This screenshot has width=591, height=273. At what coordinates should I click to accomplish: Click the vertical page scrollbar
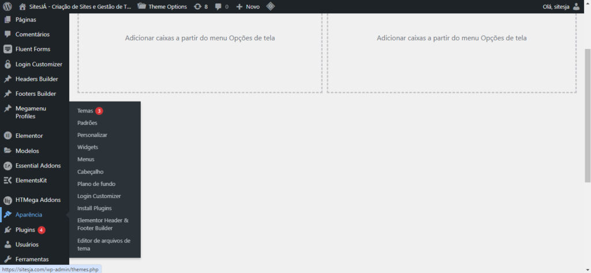[587, 115]
